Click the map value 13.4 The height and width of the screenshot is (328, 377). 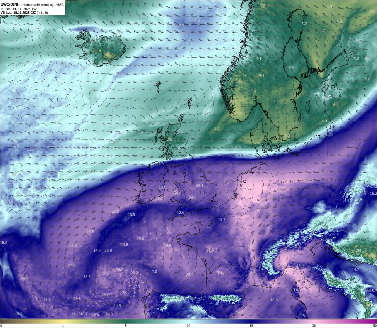coord(300,266)
